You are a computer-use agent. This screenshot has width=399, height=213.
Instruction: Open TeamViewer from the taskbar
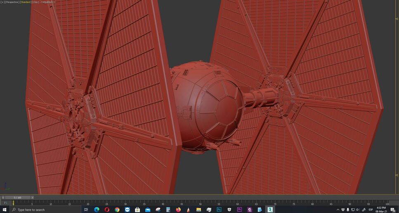[x=127, y=210]
